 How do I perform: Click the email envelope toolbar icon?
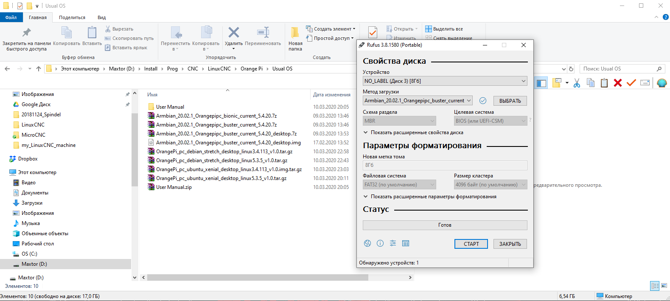click(645, 83)
